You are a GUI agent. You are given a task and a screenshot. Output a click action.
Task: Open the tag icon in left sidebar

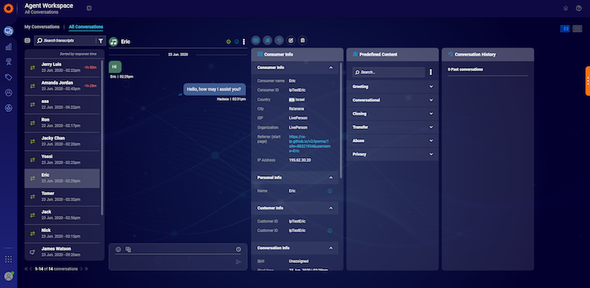click(x=9, y=77)
